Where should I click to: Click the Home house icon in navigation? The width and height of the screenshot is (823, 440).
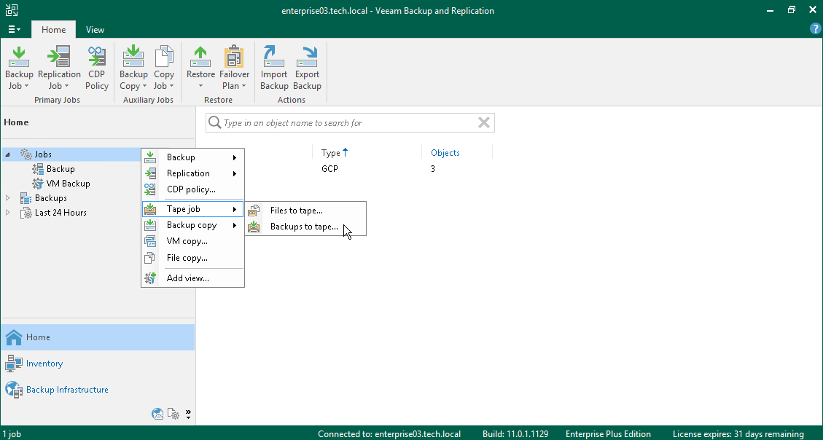14,337
